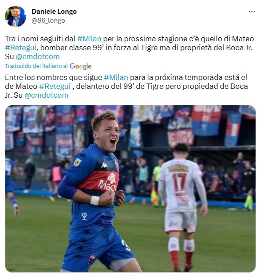Click the word 'Mateo' in the translation
Screen dimensions: 260x279
pyautogui.click(x=26, y=86)
